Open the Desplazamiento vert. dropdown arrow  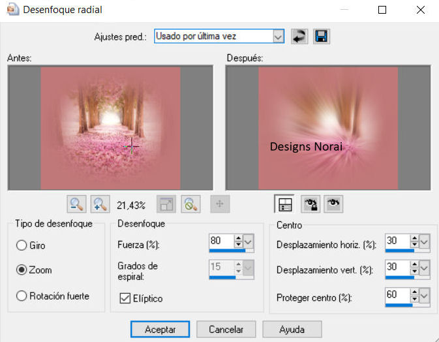tap(425, 267)
